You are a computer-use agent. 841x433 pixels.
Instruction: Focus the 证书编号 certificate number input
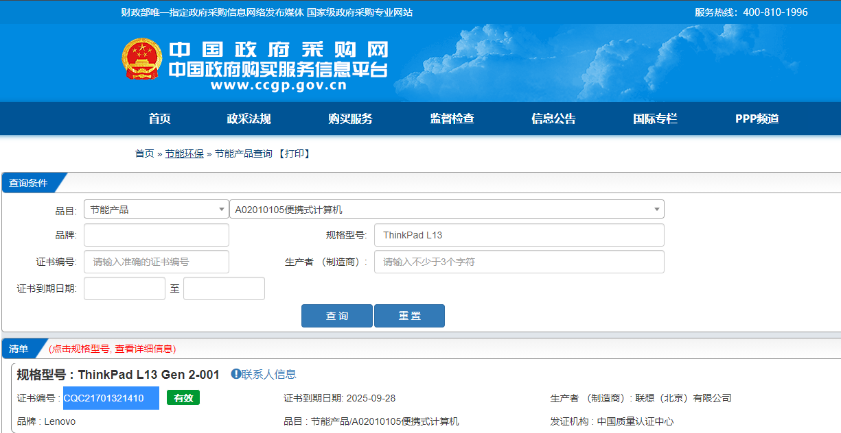[x=157, y=262]
